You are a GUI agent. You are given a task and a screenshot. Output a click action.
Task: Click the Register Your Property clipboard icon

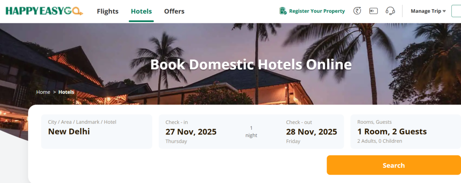click(x=283, y=11)
